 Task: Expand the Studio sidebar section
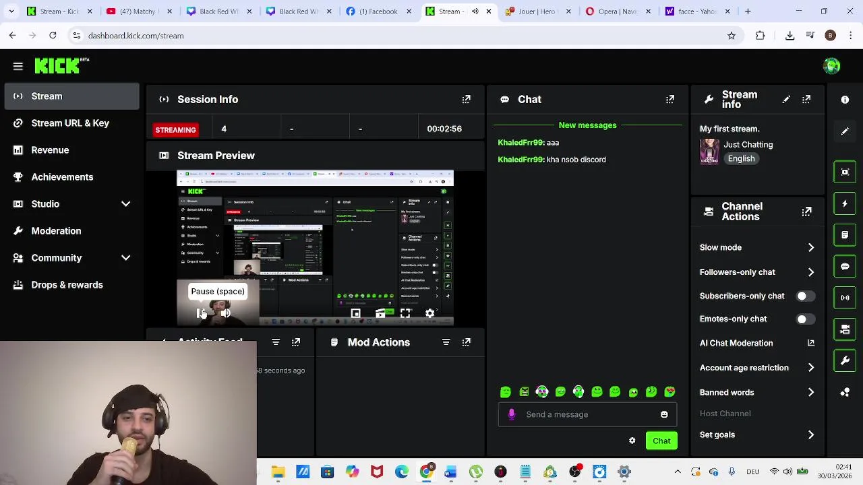click(125, 204)
